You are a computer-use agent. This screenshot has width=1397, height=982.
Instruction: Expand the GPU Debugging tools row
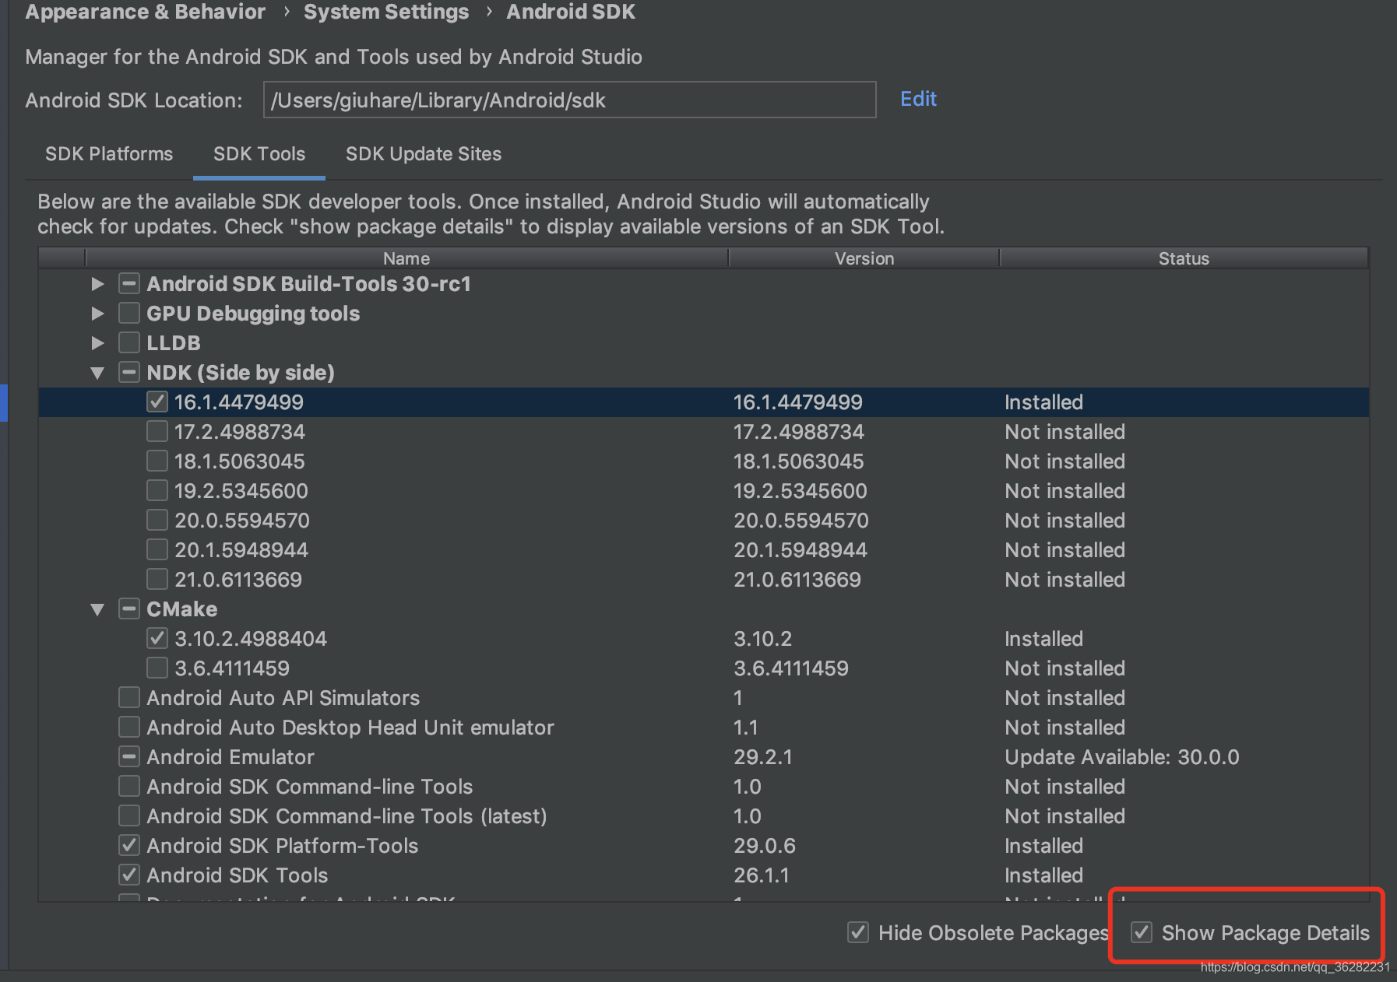click(x=97, y=314)
